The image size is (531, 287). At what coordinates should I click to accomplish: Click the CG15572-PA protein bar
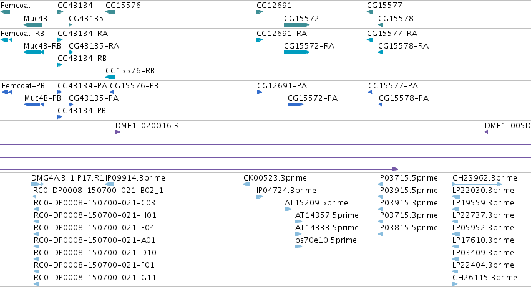(295, 105)
